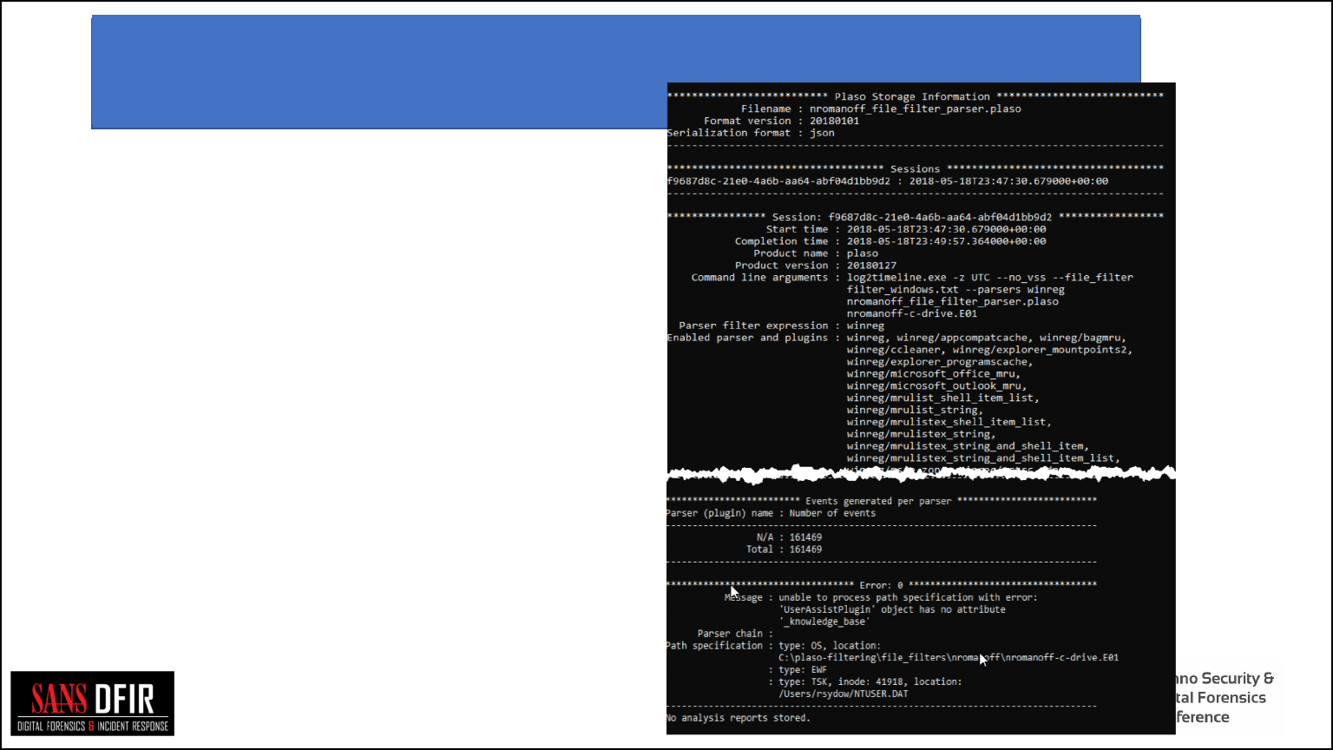The height and width of the screenshot is (750, 1333).
Task: Click the "'_knowledge_base'" line
Action: click(x=824, y=622)
